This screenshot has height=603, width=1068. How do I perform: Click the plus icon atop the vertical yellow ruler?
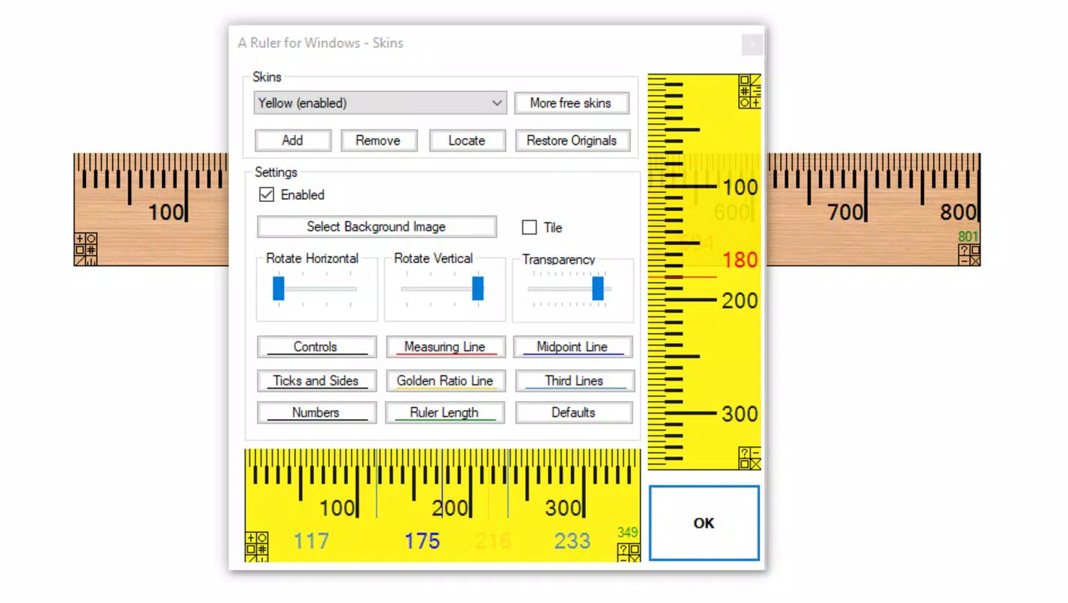point(755,103)
